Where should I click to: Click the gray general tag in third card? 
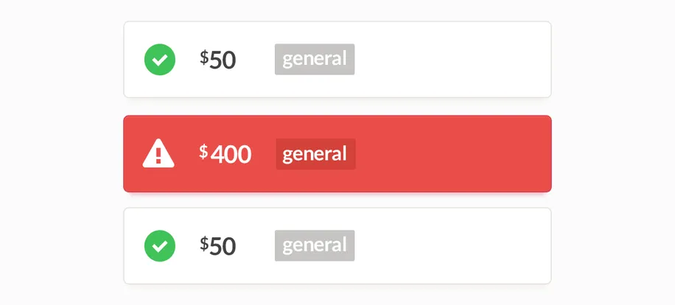point(315,245)
